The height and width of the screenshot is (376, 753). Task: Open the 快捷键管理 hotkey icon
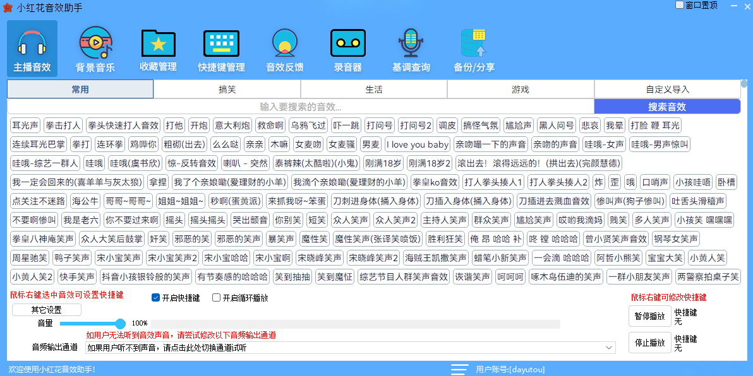click(x=221, y=48)
